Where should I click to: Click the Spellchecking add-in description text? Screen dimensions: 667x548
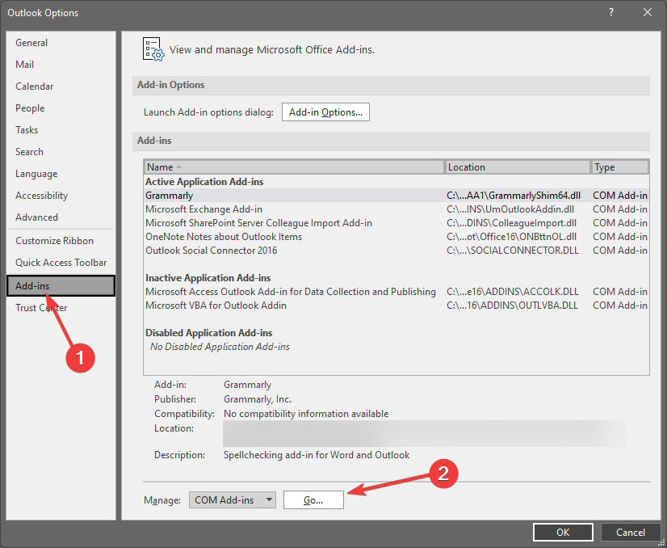coord(317,455)
